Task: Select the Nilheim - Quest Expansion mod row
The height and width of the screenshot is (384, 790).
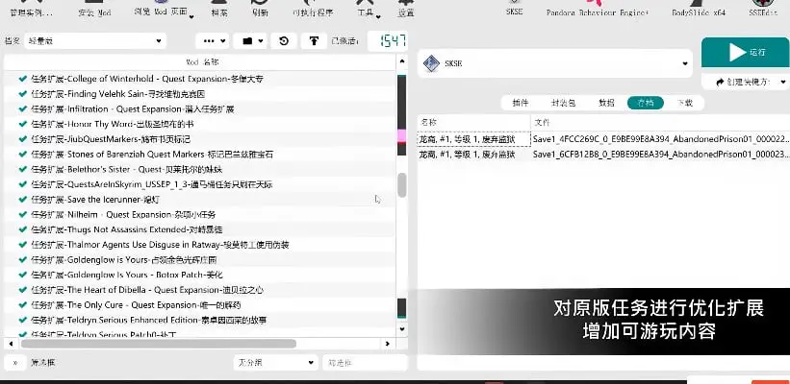Action: [199, 215]
